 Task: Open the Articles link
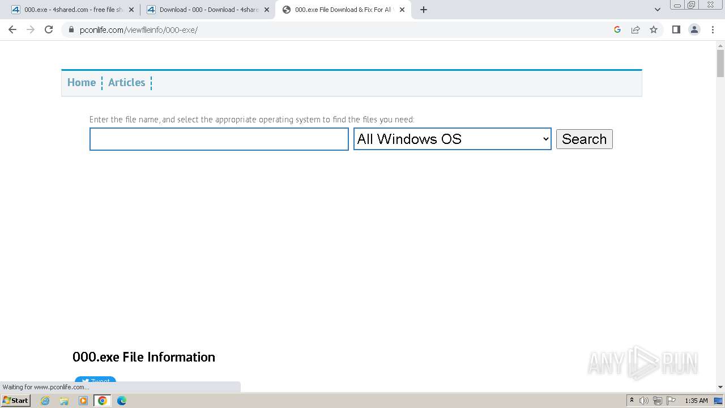pyautogui.click(x=127, y=83)
